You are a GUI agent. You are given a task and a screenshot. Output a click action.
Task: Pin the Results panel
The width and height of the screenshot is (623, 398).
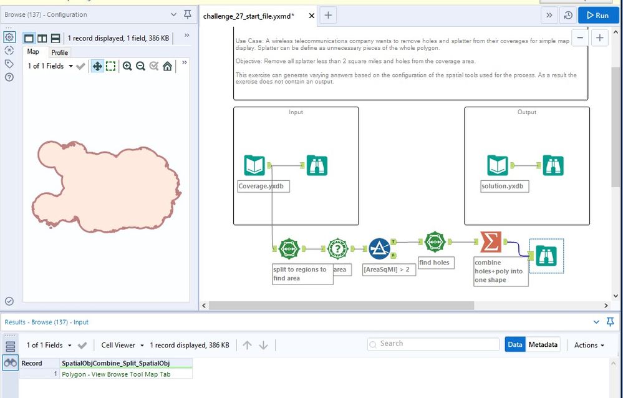click(x=611, y=322)
